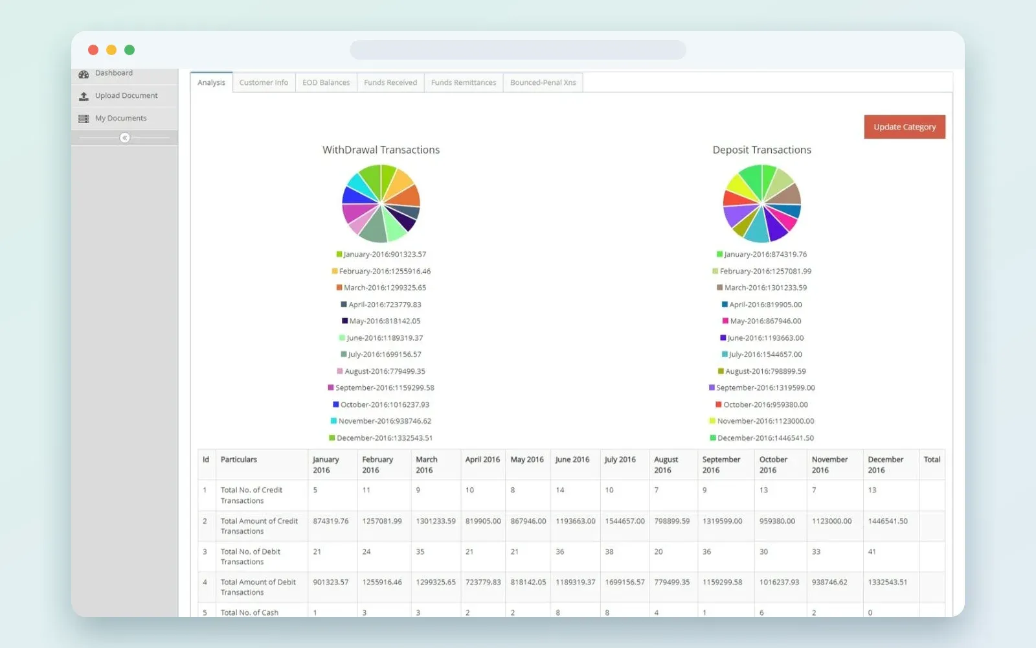Click the Dashboard gauge icon

point(84,74)
